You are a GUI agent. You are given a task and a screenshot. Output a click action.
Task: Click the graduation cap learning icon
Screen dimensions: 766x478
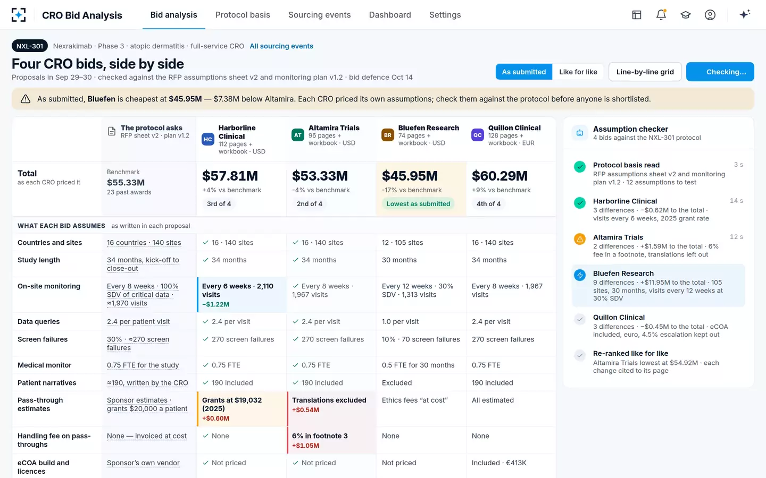click(x=686, y=15)
